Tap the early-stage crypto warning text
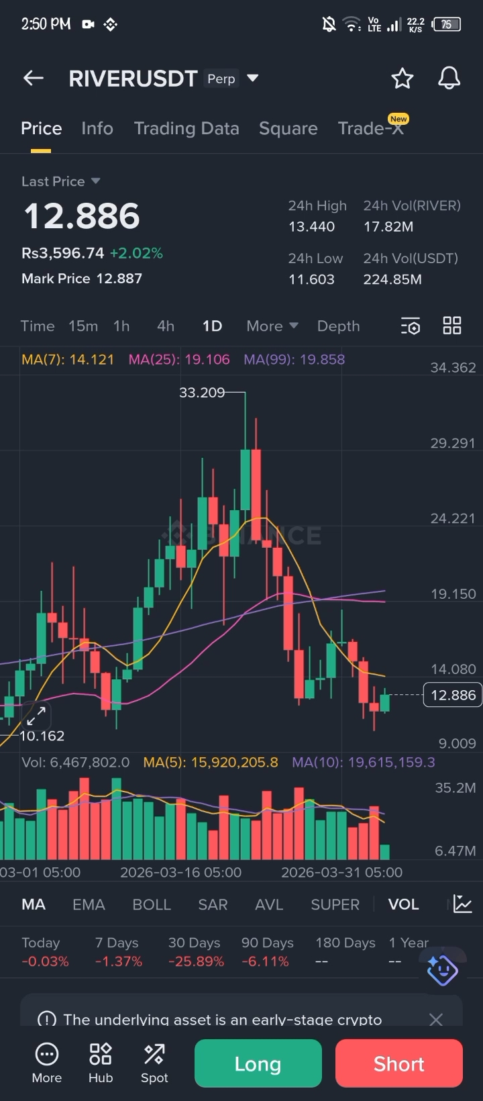The width and height of the screenshot is (483, 1101). tap(223, 1020)
